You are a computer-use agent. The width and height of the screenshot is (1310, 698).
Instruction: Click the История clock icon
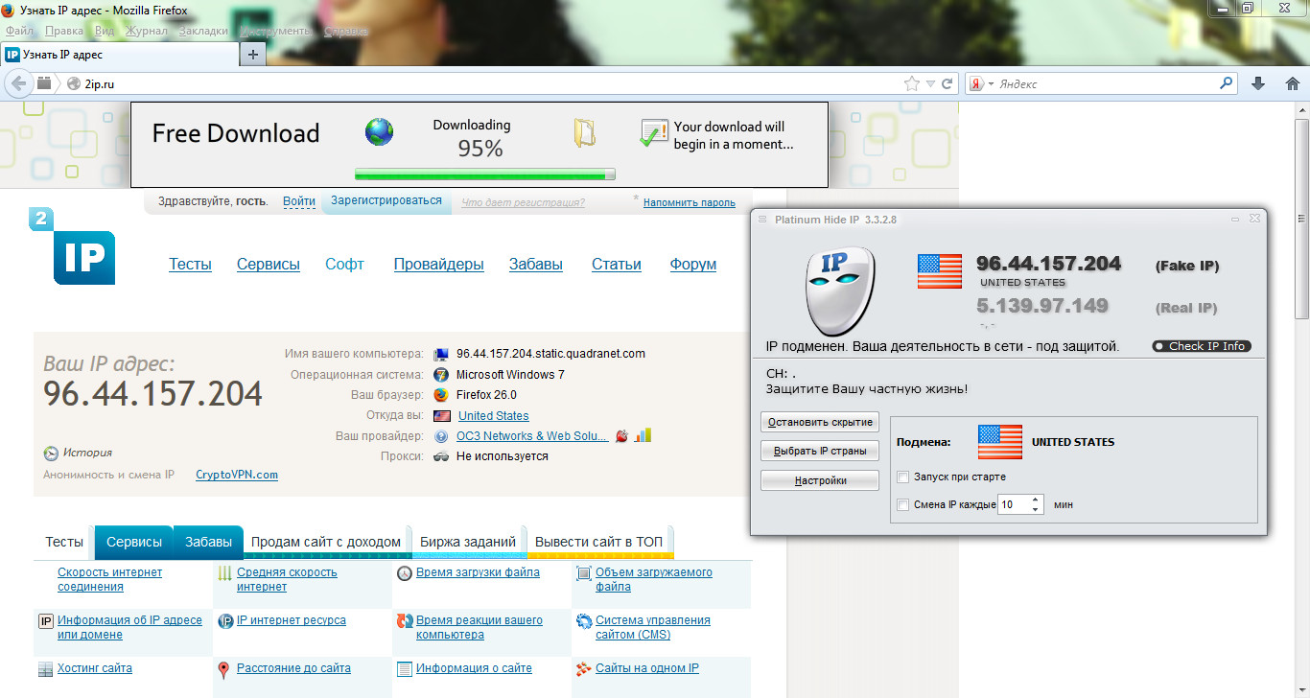(x=51, y=454)
